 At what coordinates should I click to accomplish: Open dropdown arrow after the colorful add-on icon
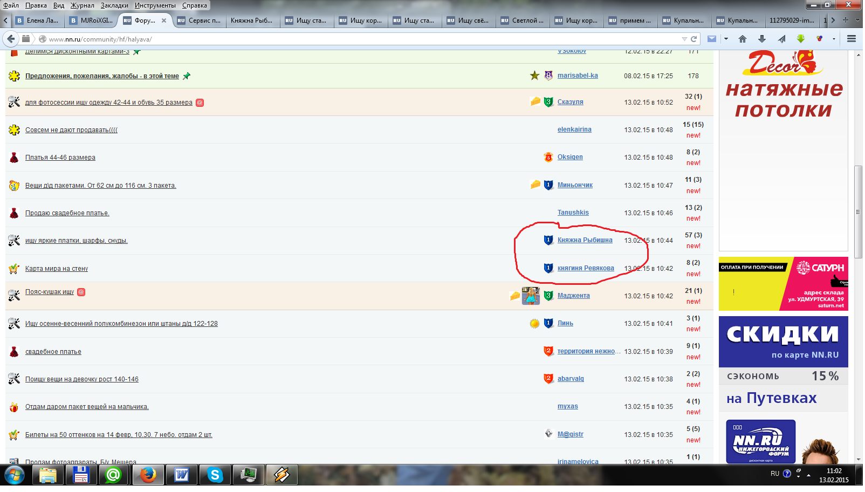point(834,39)
